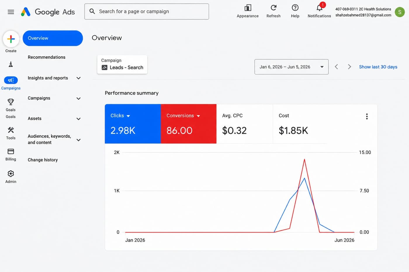This screenshot has width=409, height=272.
Task: Open performance summary three-dot menu
Action: (x=367, y=116)
